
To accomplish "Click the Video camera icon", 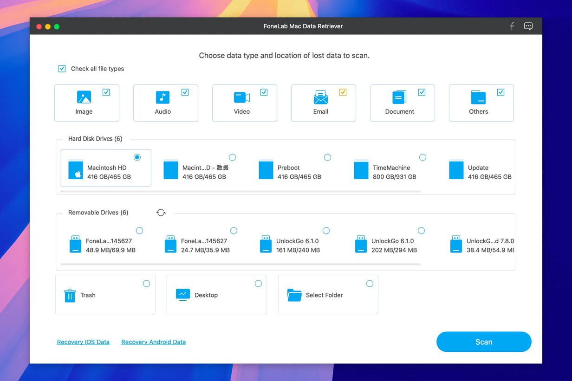I will coord(241,97).
